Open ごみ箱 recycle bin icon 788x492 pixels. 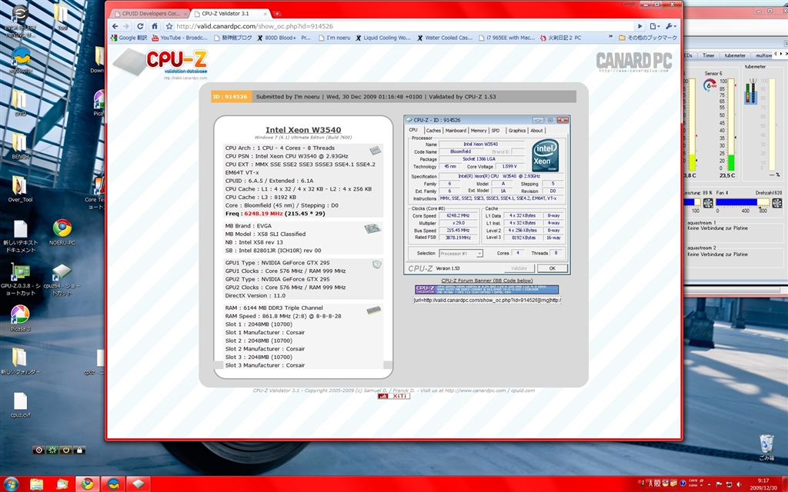pyautogui.click(x=766, y=448)
